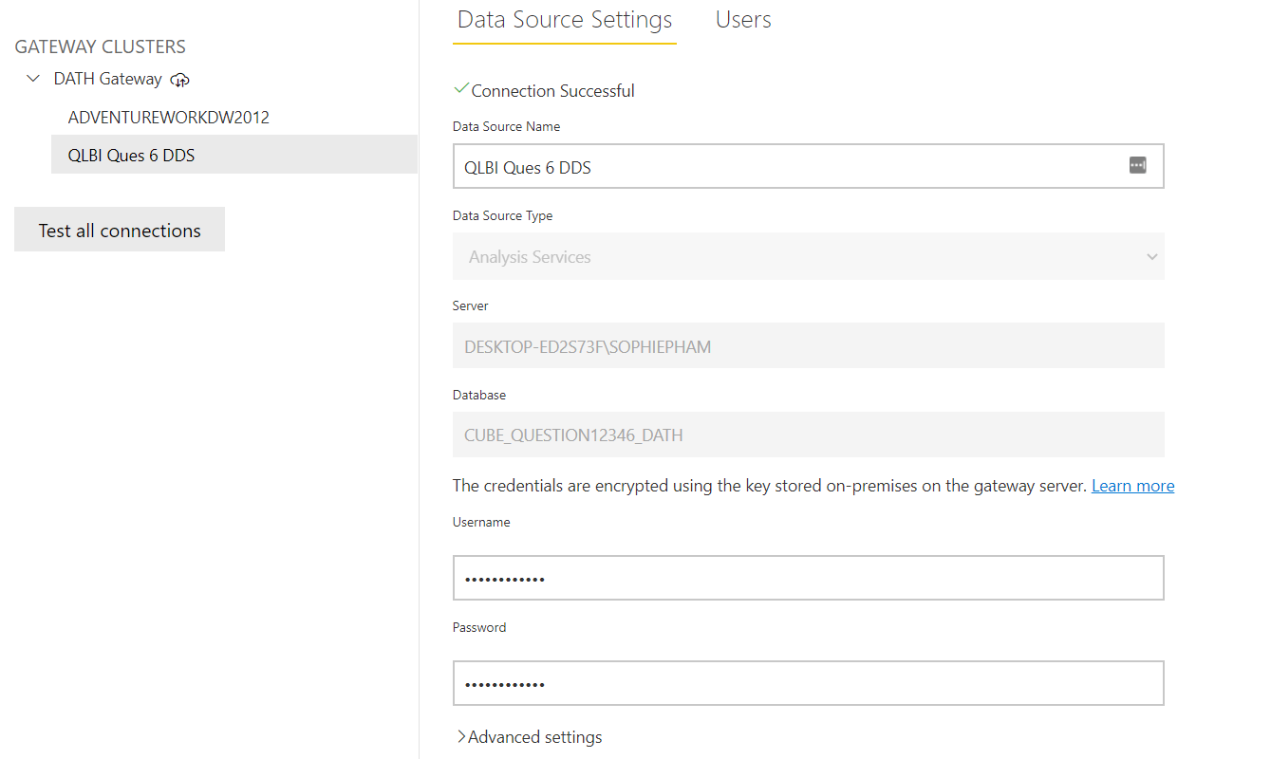
Task: Click Test all connections button
Action: [x=120, y=230]
